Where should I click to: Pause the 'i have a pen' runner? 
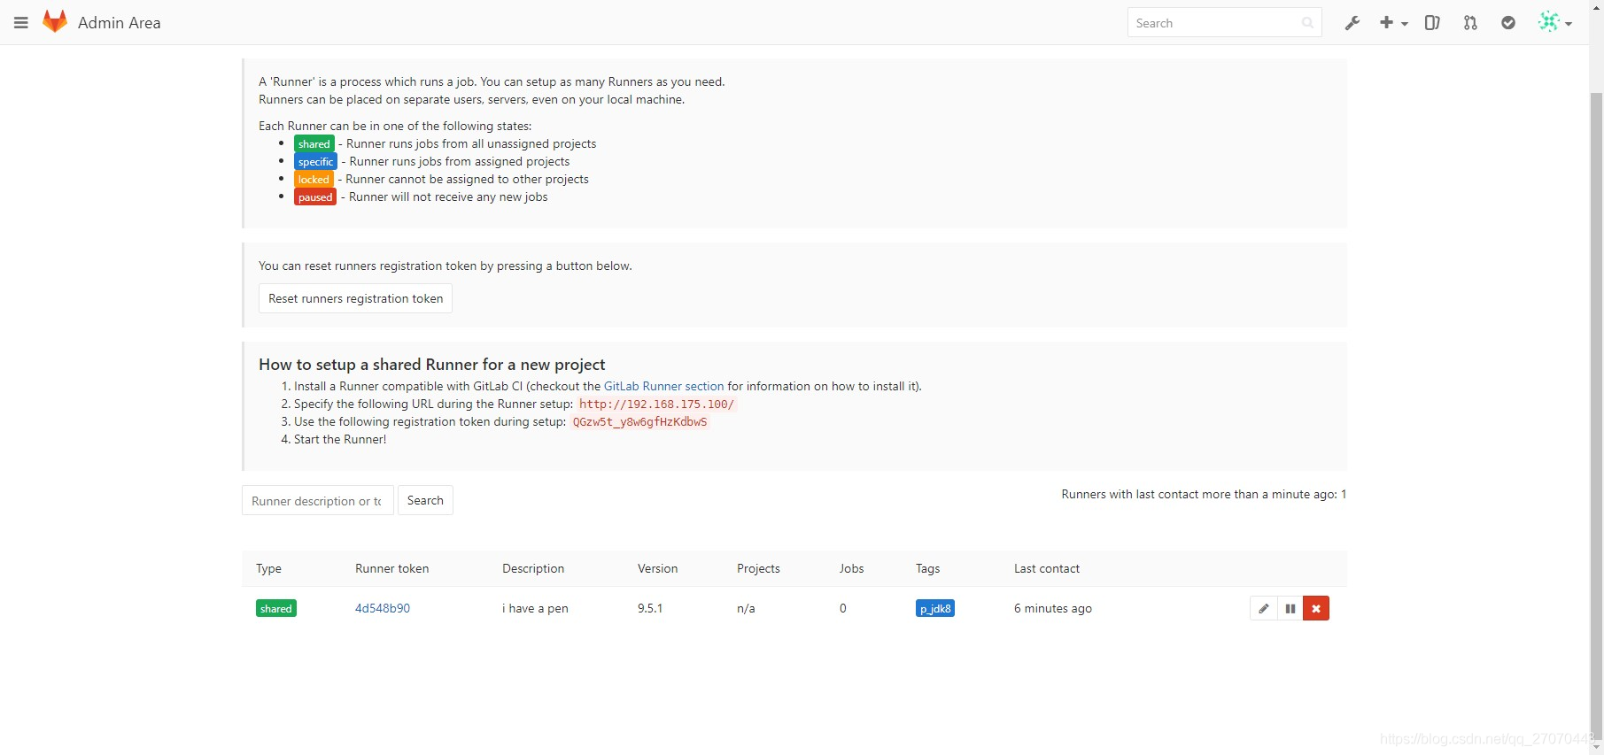point(1290,609)
